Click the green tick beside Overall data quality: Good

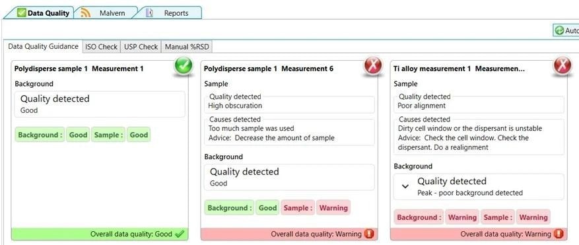[180, 234]
